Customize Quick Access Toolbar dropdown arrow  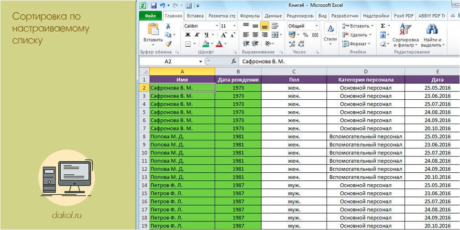point(198,6)
